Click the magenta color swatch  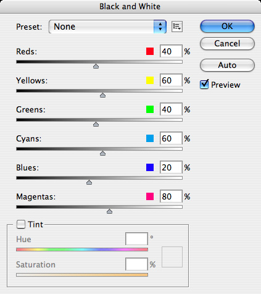(x=150, y=196)
